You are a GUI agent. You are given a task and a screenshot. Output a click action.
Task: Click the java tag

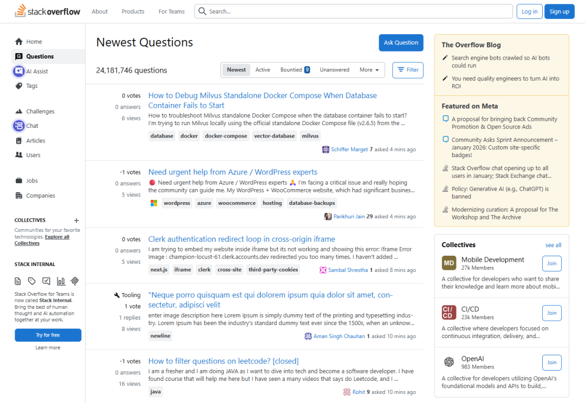tap(155, 392)
